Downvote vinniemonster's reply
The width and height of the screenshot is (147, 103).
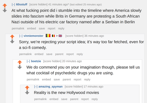click(x=12, y=42)
